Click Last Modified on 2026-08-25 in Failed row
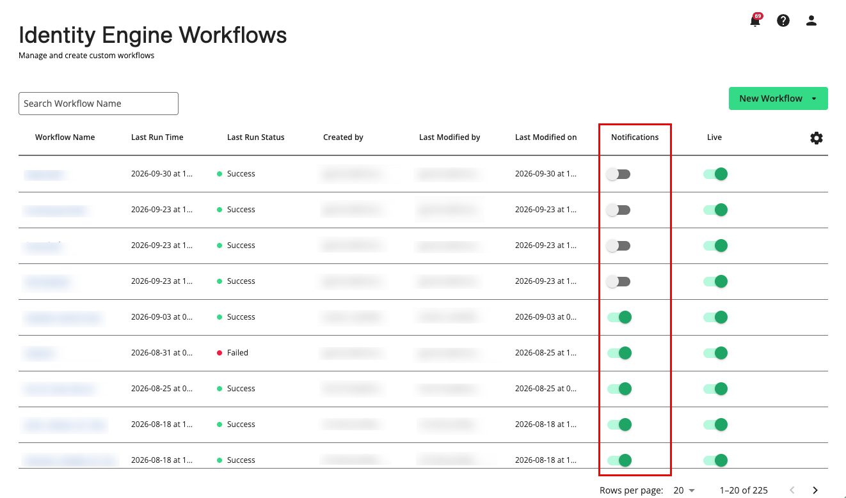 pos(546,353)
